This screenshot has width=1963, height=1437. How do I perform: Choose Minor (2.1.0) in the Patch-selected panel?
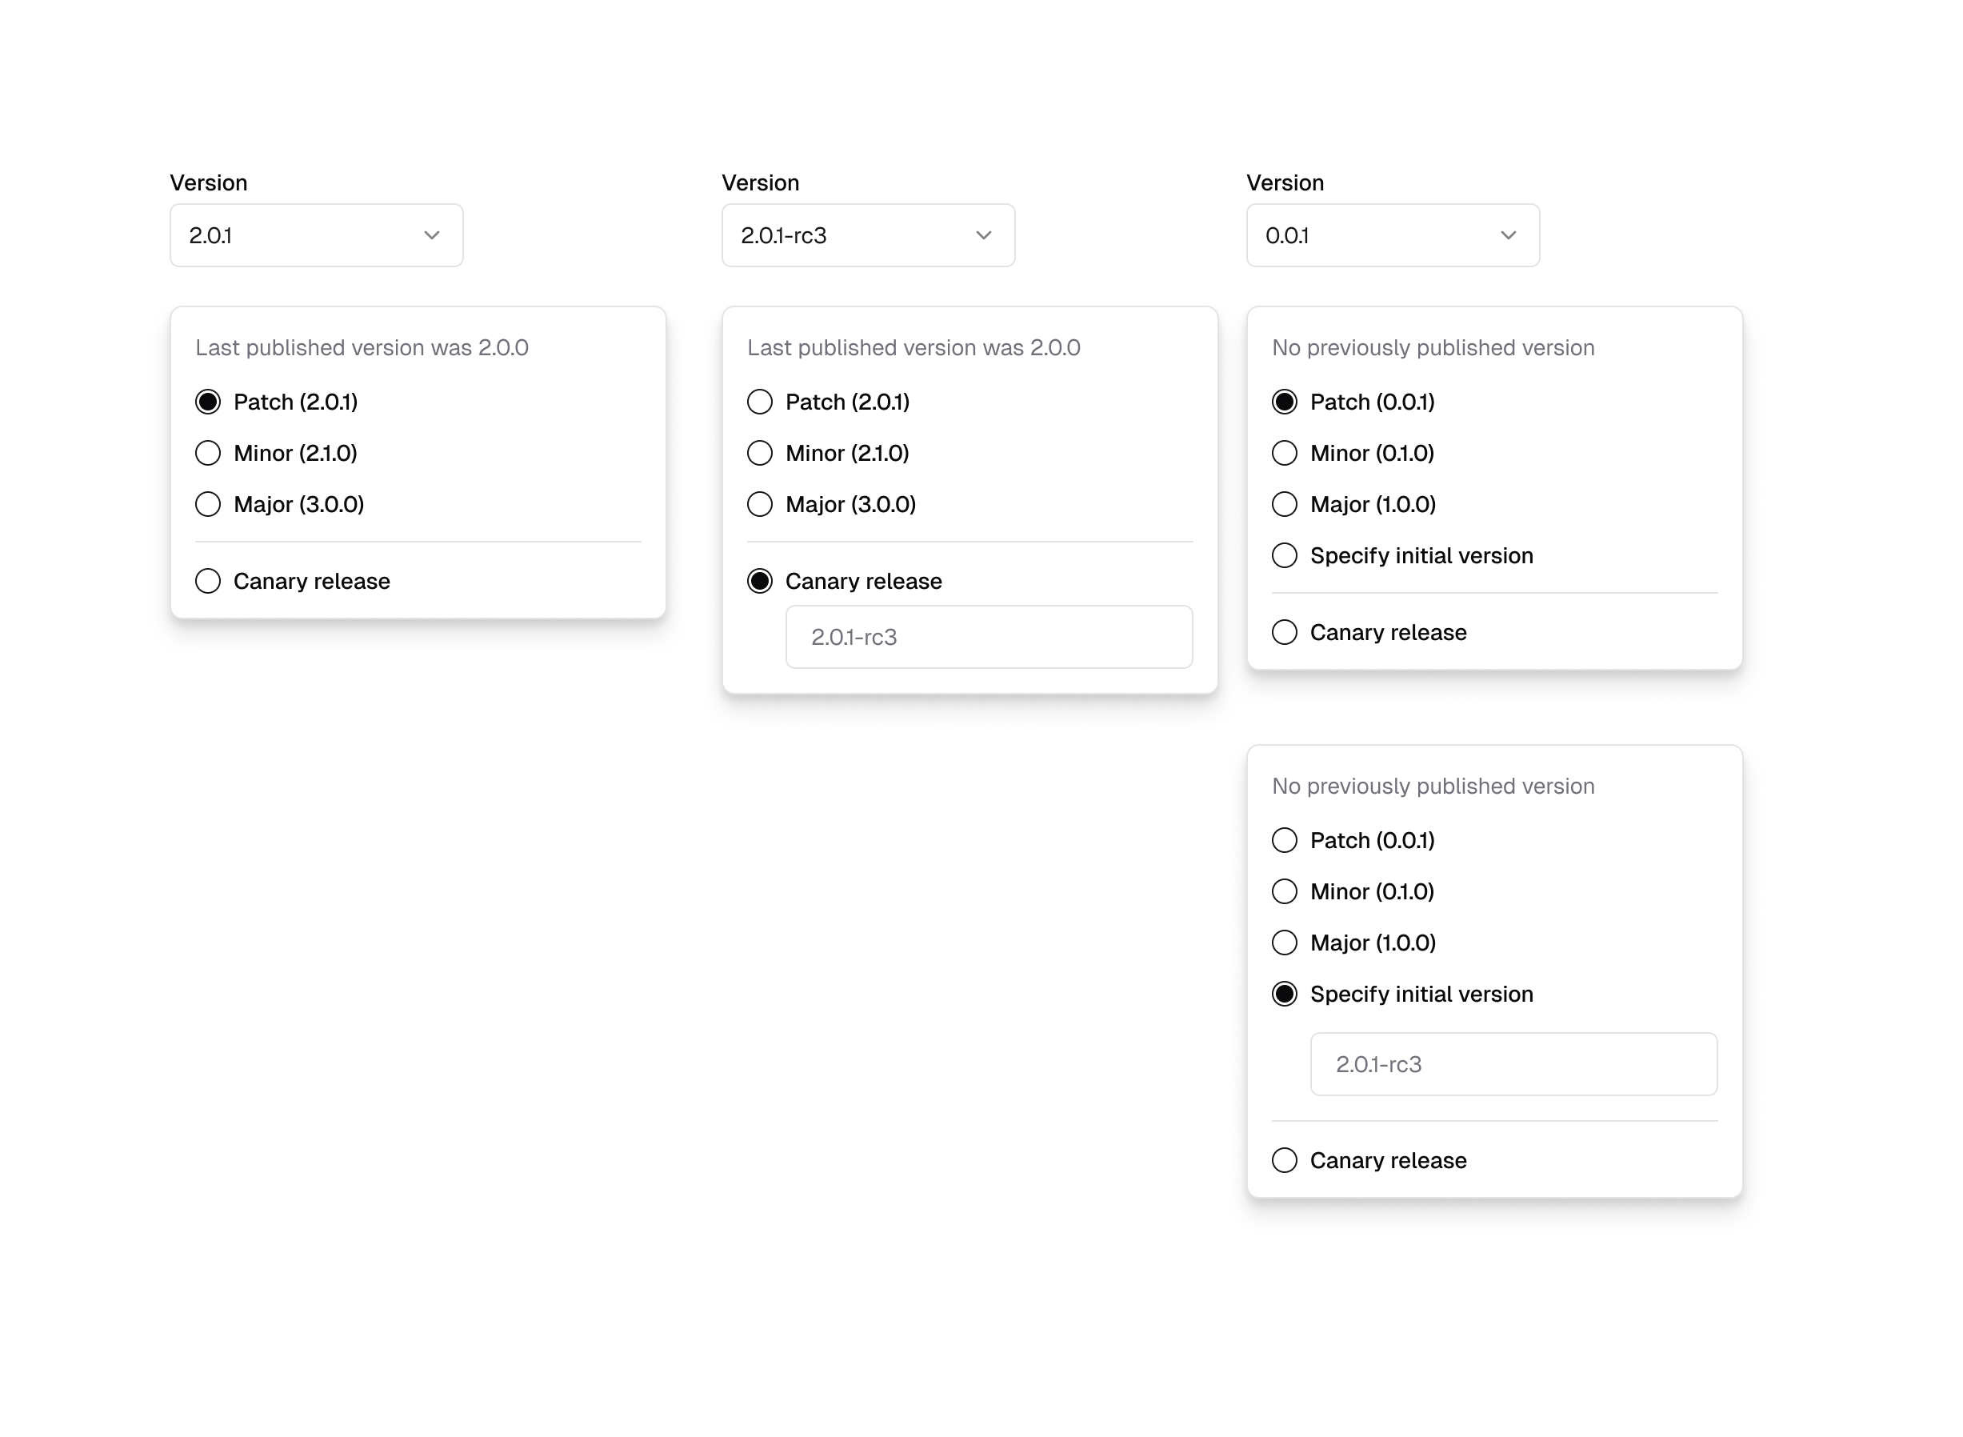click(x=208, y=453)
